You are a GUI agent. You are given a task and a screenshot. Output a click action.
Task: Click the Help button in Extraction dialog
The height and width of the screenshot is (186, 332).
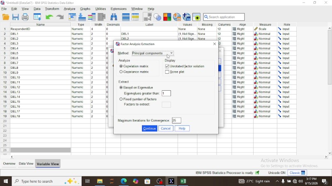[x=182, y=128]
